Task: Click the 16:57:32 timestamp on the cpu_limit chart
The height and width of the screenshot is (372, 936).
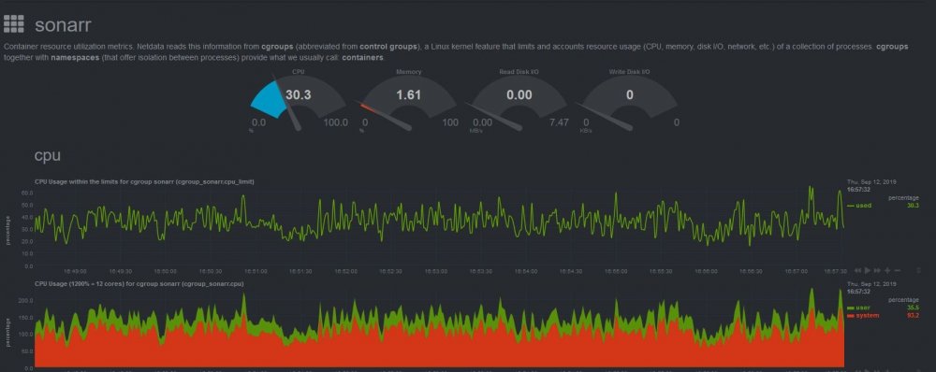Action: pos(858,189)
